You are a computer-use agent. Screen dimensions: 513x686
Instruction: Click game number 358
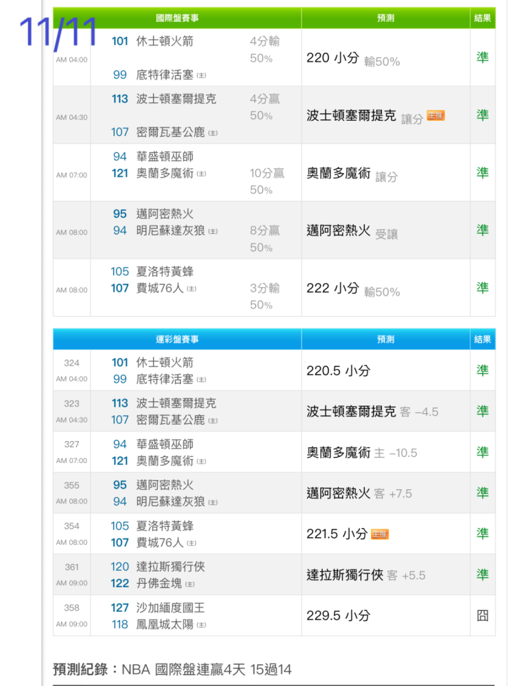72,608
